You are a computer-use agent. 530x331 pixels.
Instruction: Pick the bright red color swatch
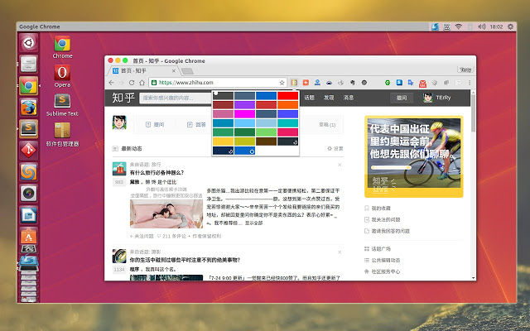(x=287, y=96)
